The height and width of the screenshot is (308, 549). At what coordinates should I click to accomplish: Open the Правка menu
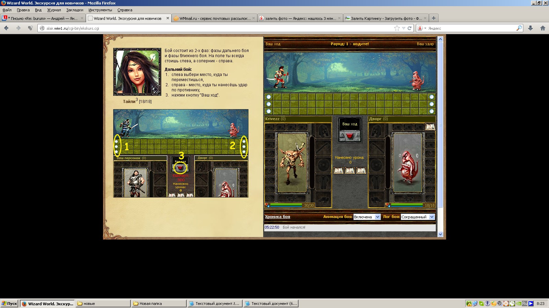point(23,10)
